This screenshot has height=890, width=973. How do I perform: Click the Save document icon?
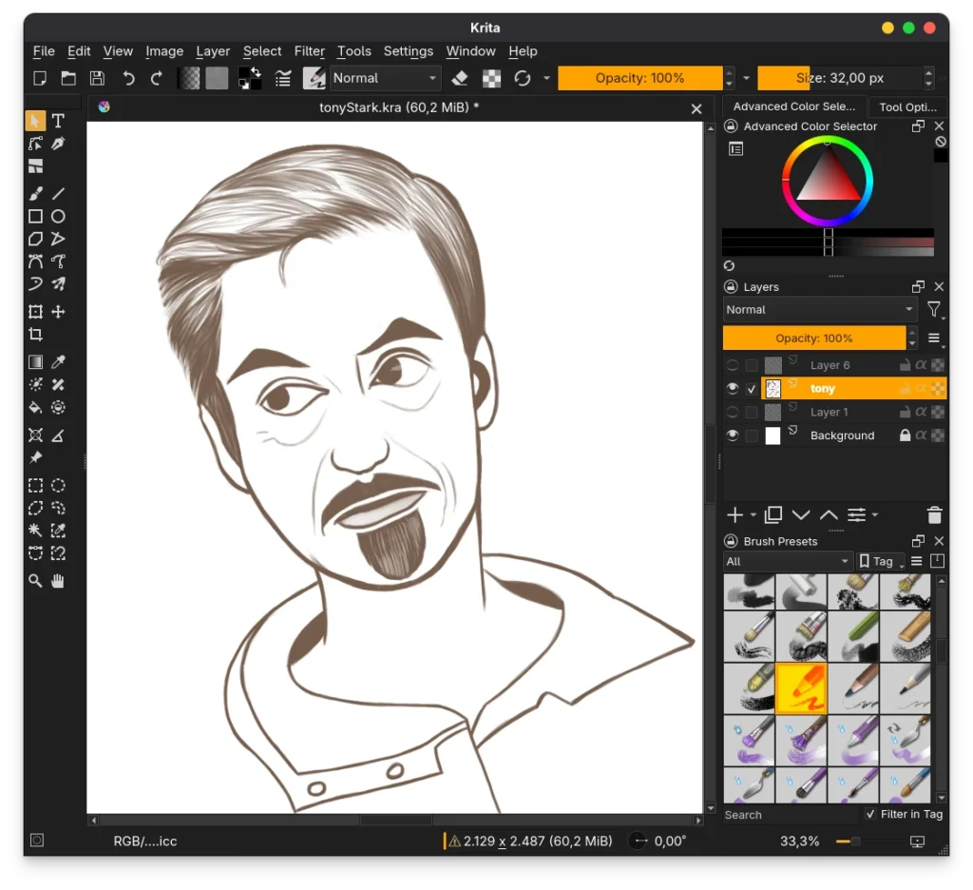(97, 78)
